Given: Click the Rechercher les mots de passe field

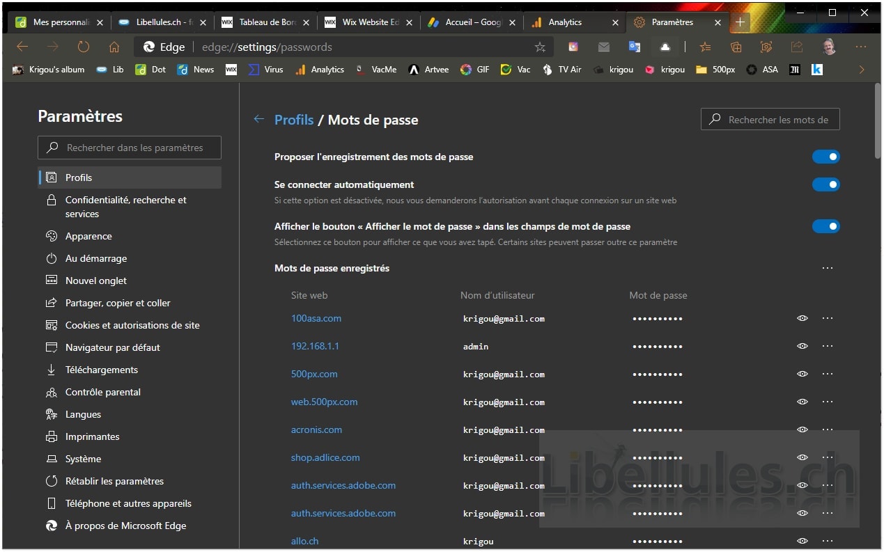Looking at the screenshot, I should pyautogui.click(x=770, y=120).
